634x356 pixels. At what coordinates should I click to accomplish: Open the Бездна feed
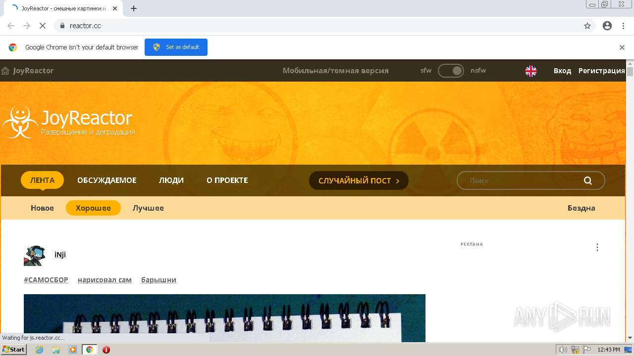(x=581, y=208)
